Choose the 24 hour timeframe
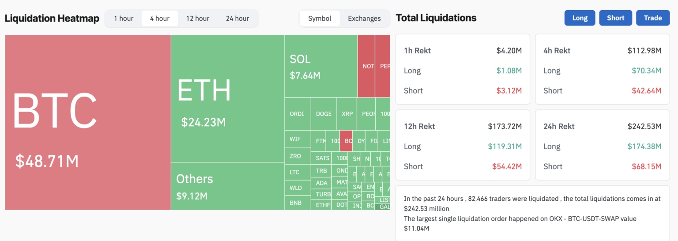678x241 pixels. pos(237,19)
